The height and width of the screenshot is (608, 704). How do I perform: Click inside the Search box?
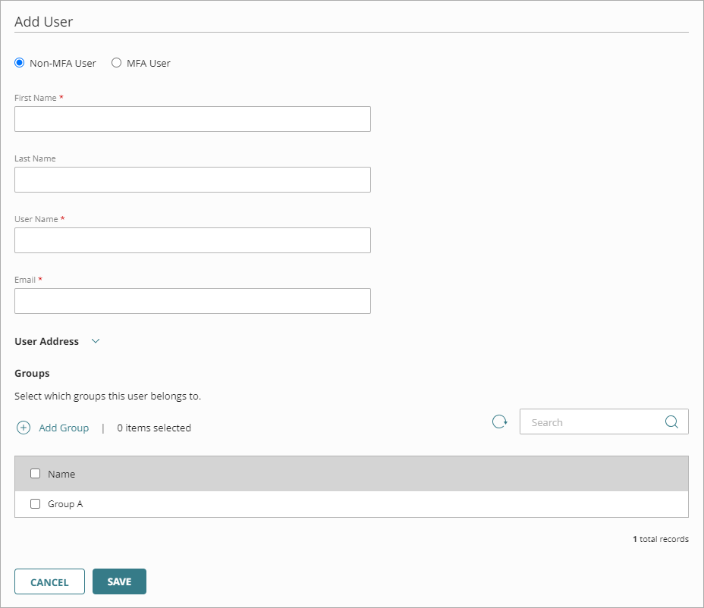pos(592,422)
